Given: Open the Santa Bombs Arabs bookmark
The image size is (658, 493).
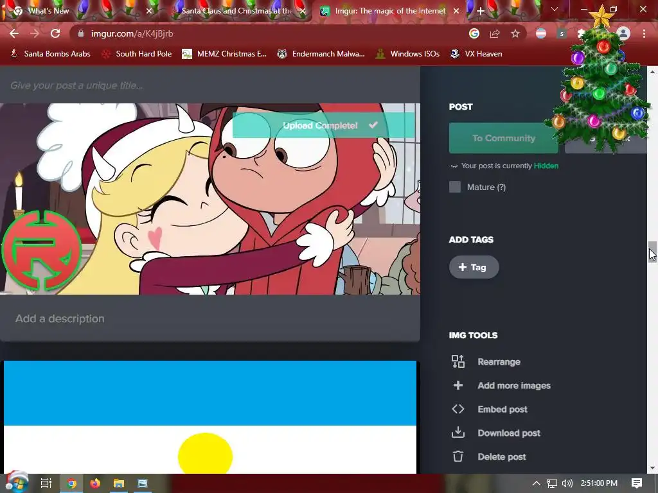Looking at the screenshot, I should pos(50,54).
